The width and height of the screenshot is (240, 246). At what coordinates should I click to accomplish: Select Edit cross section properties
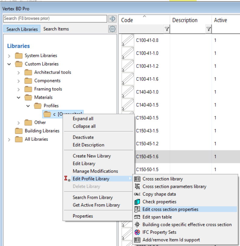point(170,209)
